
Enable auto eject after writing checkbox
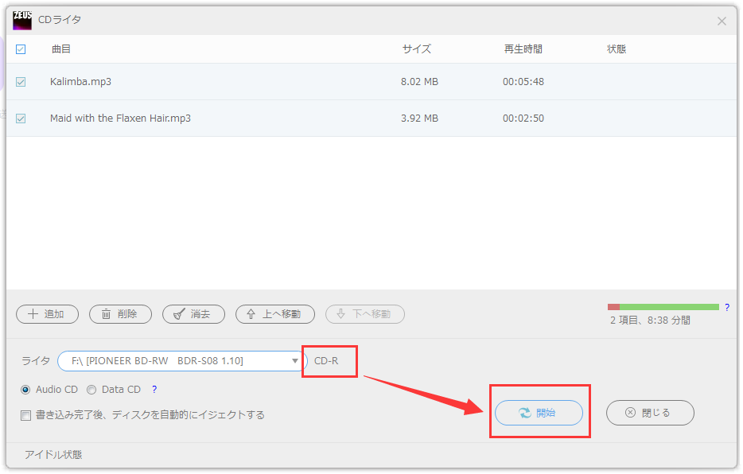tap(25, 416)
